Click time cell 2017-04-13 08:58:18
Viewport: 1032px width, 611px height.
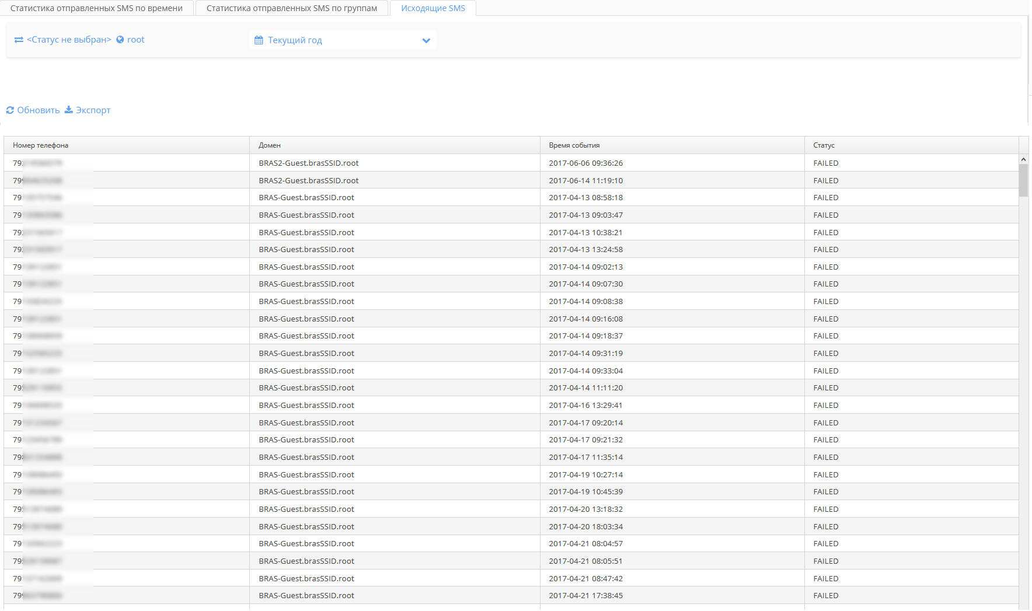coord(672,197)
